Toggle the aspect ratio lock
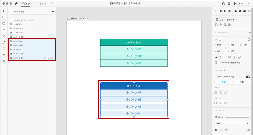Viewport: 253px width, 135px height. click(x=226, y=48)
